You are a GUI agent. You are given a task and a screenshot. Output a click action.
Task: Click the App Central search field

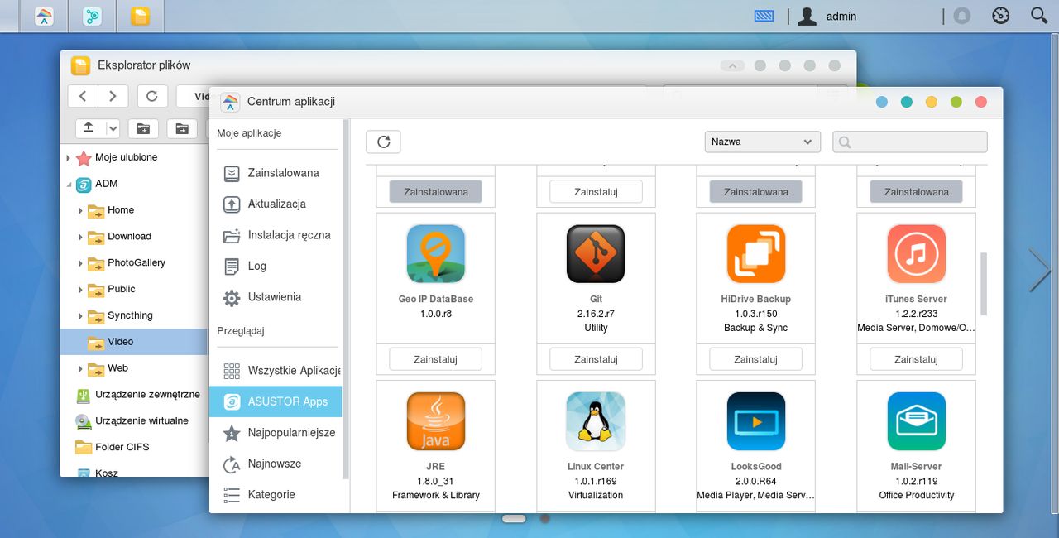coord(910,142)
